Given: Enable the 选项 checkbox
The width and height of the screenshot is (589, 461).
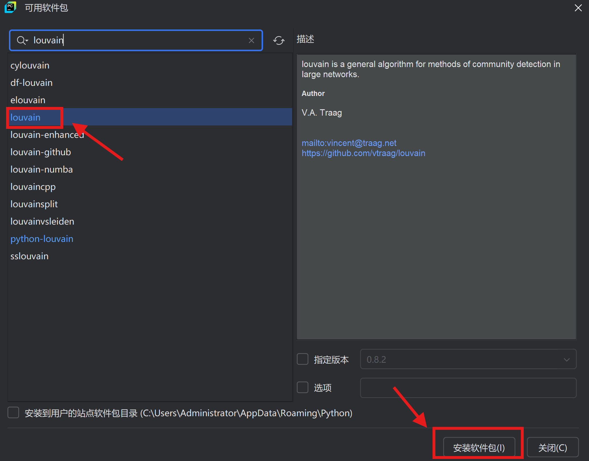Looking at the screenshot, I should tap(302, 387).
